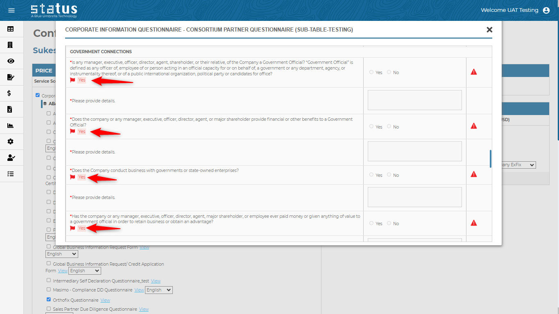
Task: Open the chart icon in sidebar
Action: [11, 126]
